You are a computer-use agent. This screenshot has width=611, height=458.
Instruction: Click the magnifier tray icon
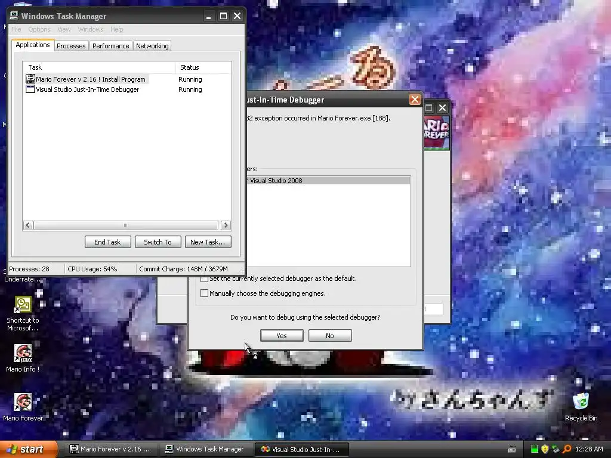coord(567,449)
